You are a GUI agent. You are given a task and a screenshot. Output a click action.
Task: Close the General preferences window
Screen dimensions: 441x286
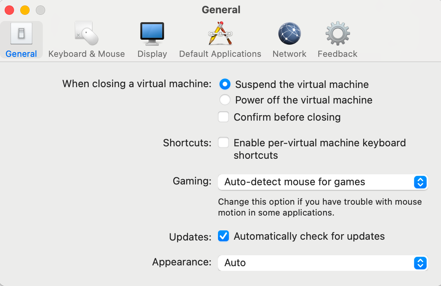click(9, 10)
